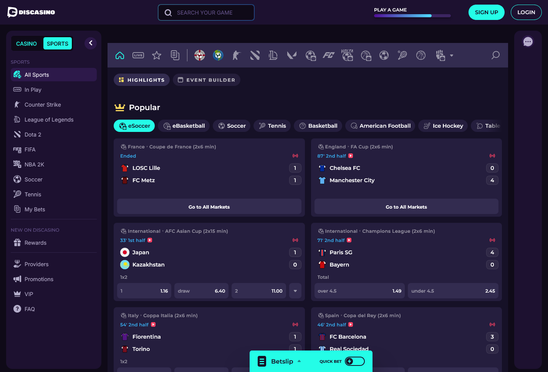
Task: Select the Ice Hockey popular filter
Action: tap(443, 126)
